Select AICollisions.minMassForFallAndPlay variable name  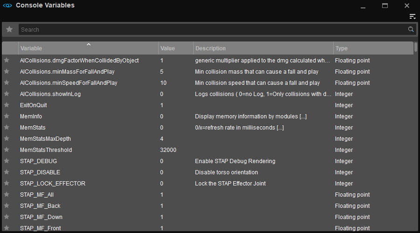(67, 72)
